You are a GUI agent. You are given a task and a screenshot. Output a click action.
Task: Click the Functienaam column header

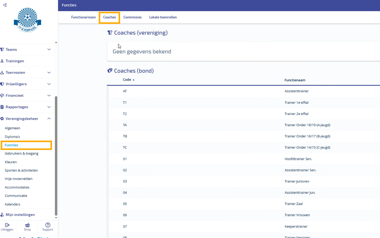295,80
